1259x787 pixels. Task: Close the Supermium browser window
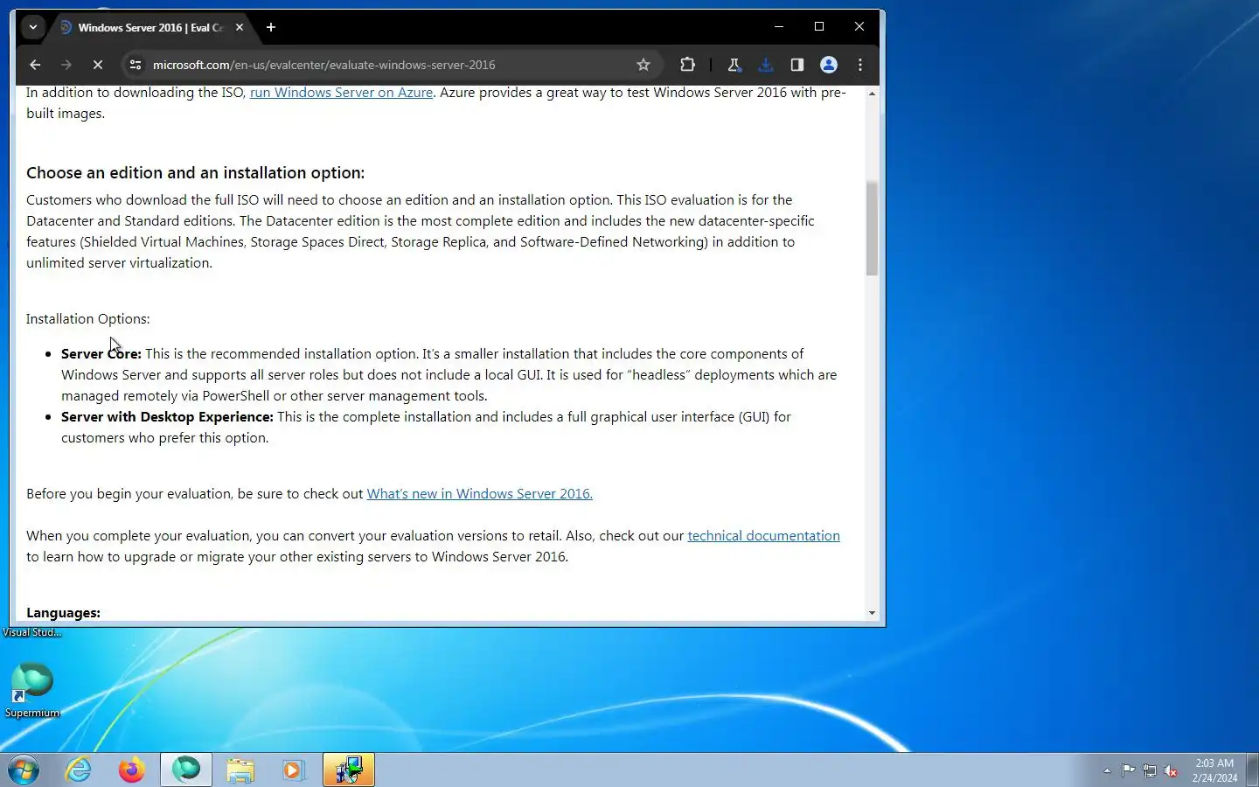859,27
